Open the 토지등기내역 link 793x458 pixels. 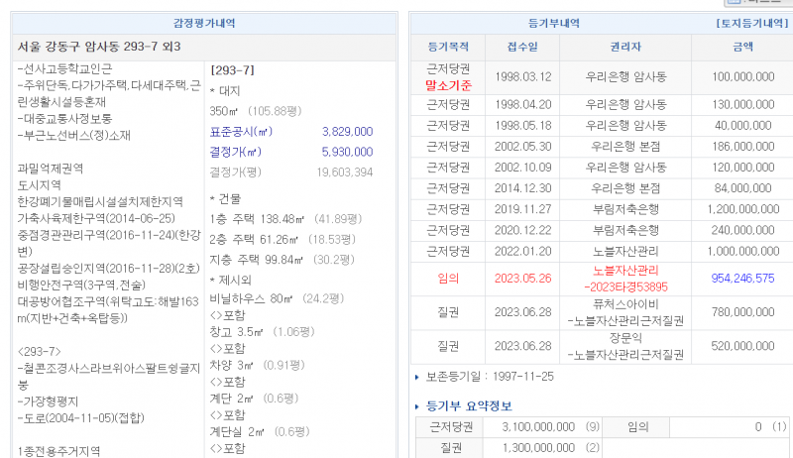[751, 22]
